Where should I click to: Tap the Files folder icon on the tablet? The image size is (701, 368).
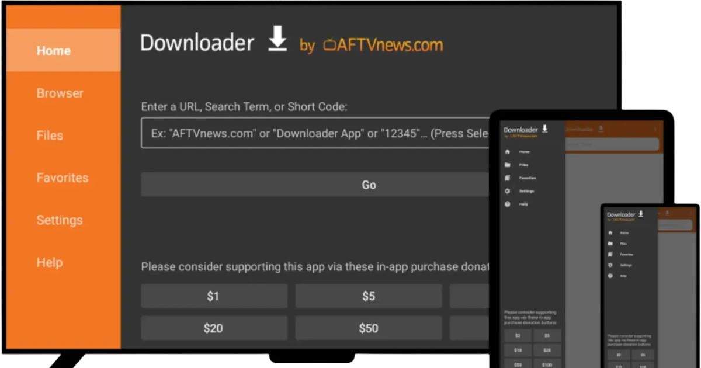(x=507, y=165)
